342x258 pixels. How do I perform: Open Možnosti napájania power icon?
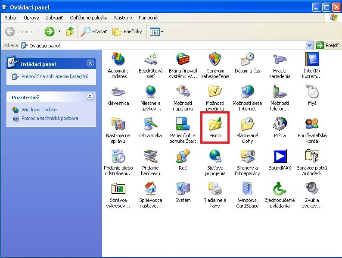(x=183, y=98)
